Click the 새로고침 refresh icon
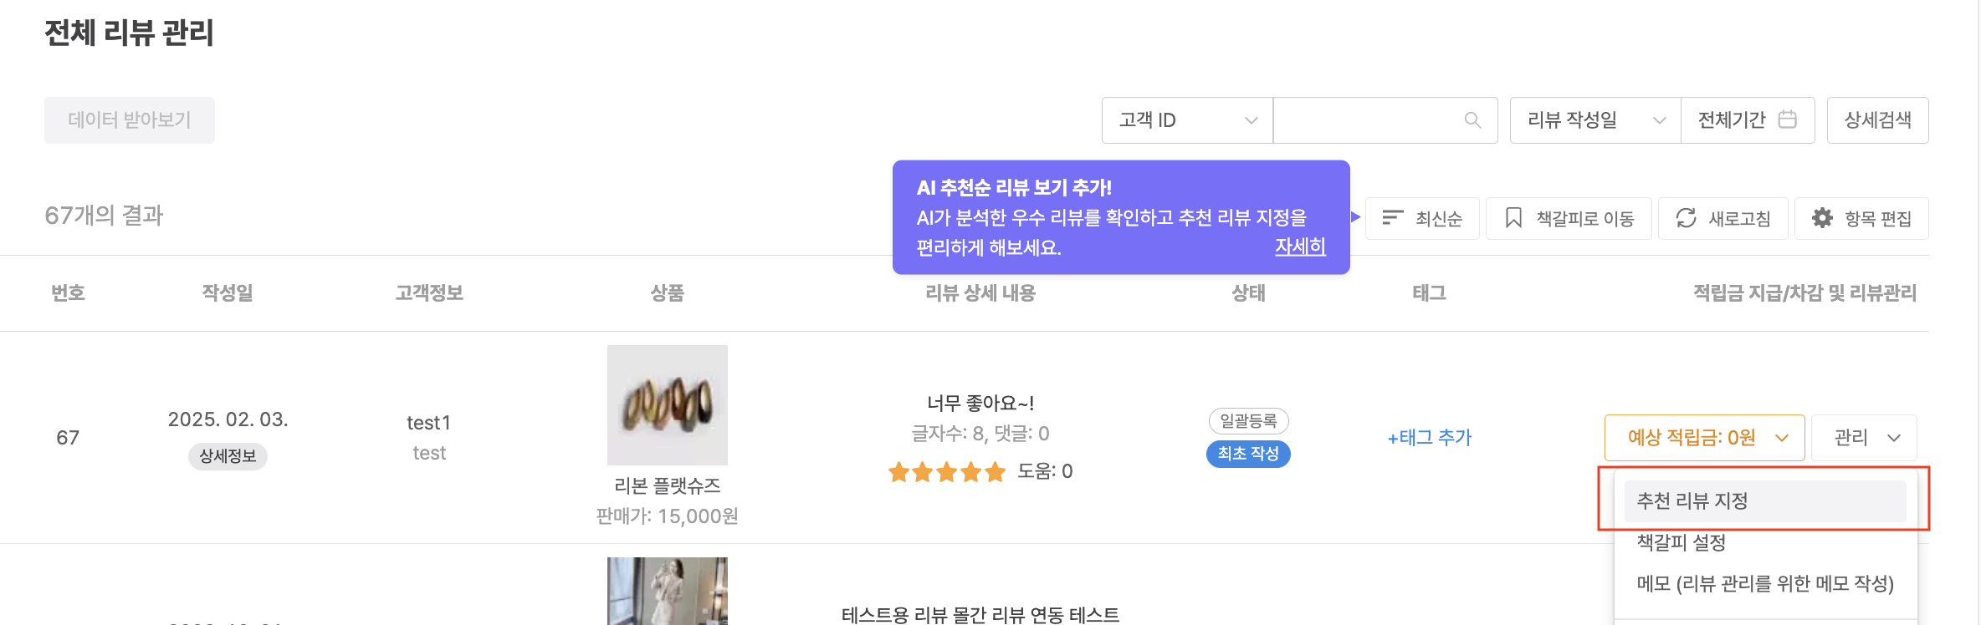This screenshot has height=625, width=1981. tap(1686, 218)
